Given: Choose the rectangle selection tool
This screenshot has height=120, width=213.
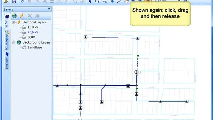Looking at the screenshot, I should point(97,1).
